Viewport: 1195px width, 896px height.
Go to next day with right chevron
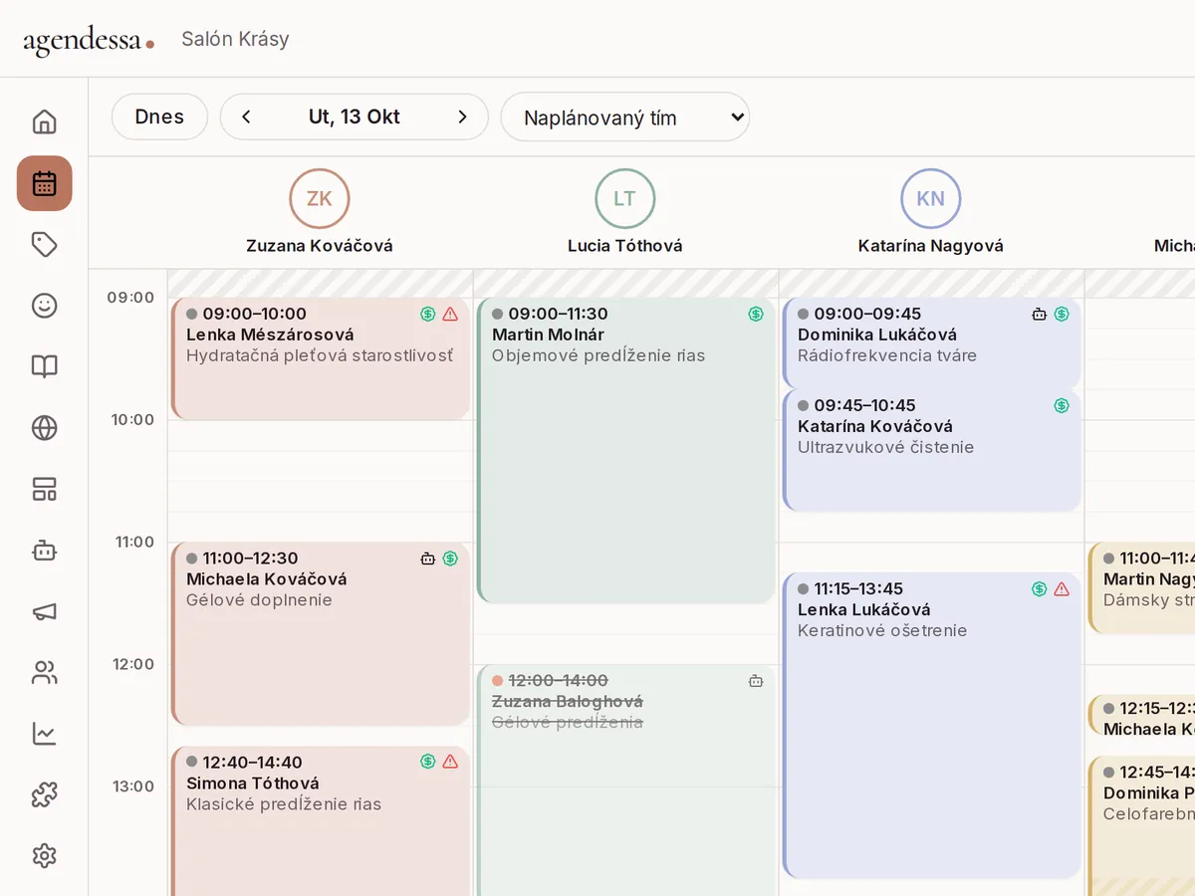[x=462, y=117]
